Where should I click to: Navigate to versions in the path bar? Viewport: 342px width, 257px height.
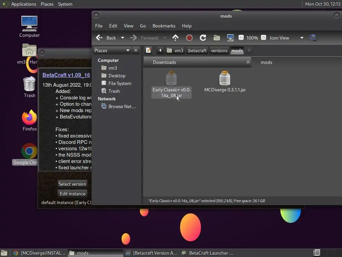click(x=219, y=51)
